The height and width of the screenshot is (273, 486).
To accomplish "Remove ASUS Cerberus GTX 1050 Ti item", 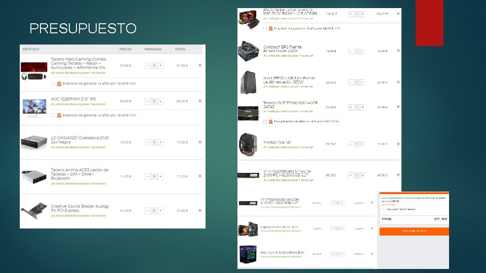I will (398, 14).
